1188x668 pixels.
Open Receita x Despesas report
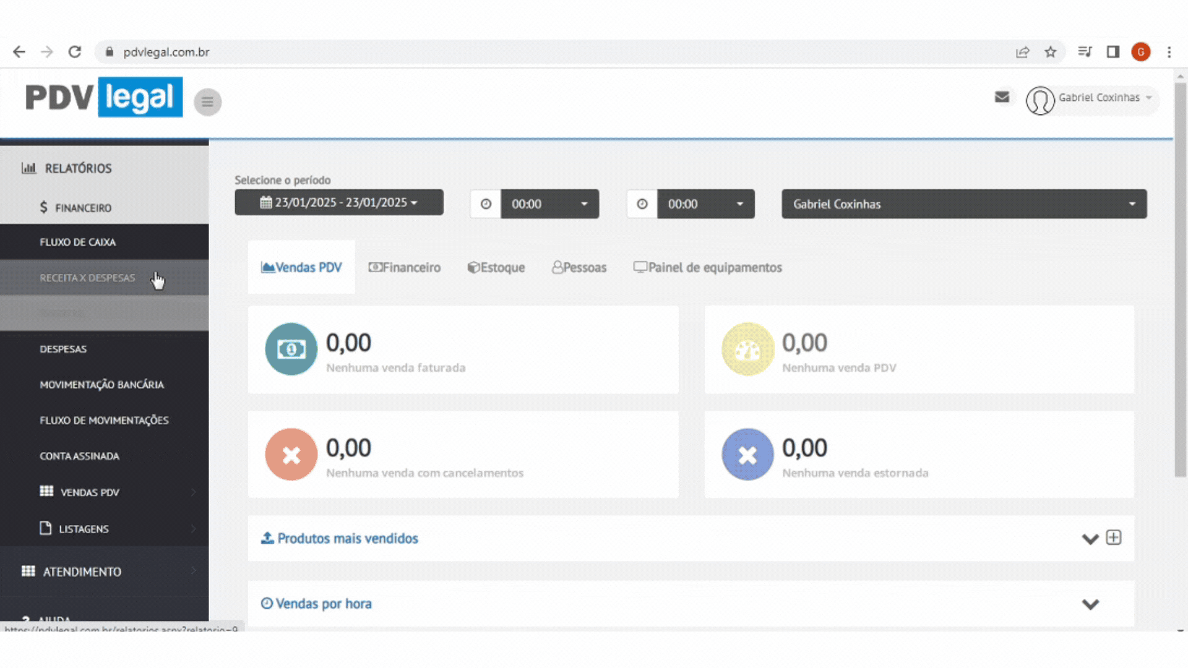tap(87, 278)
